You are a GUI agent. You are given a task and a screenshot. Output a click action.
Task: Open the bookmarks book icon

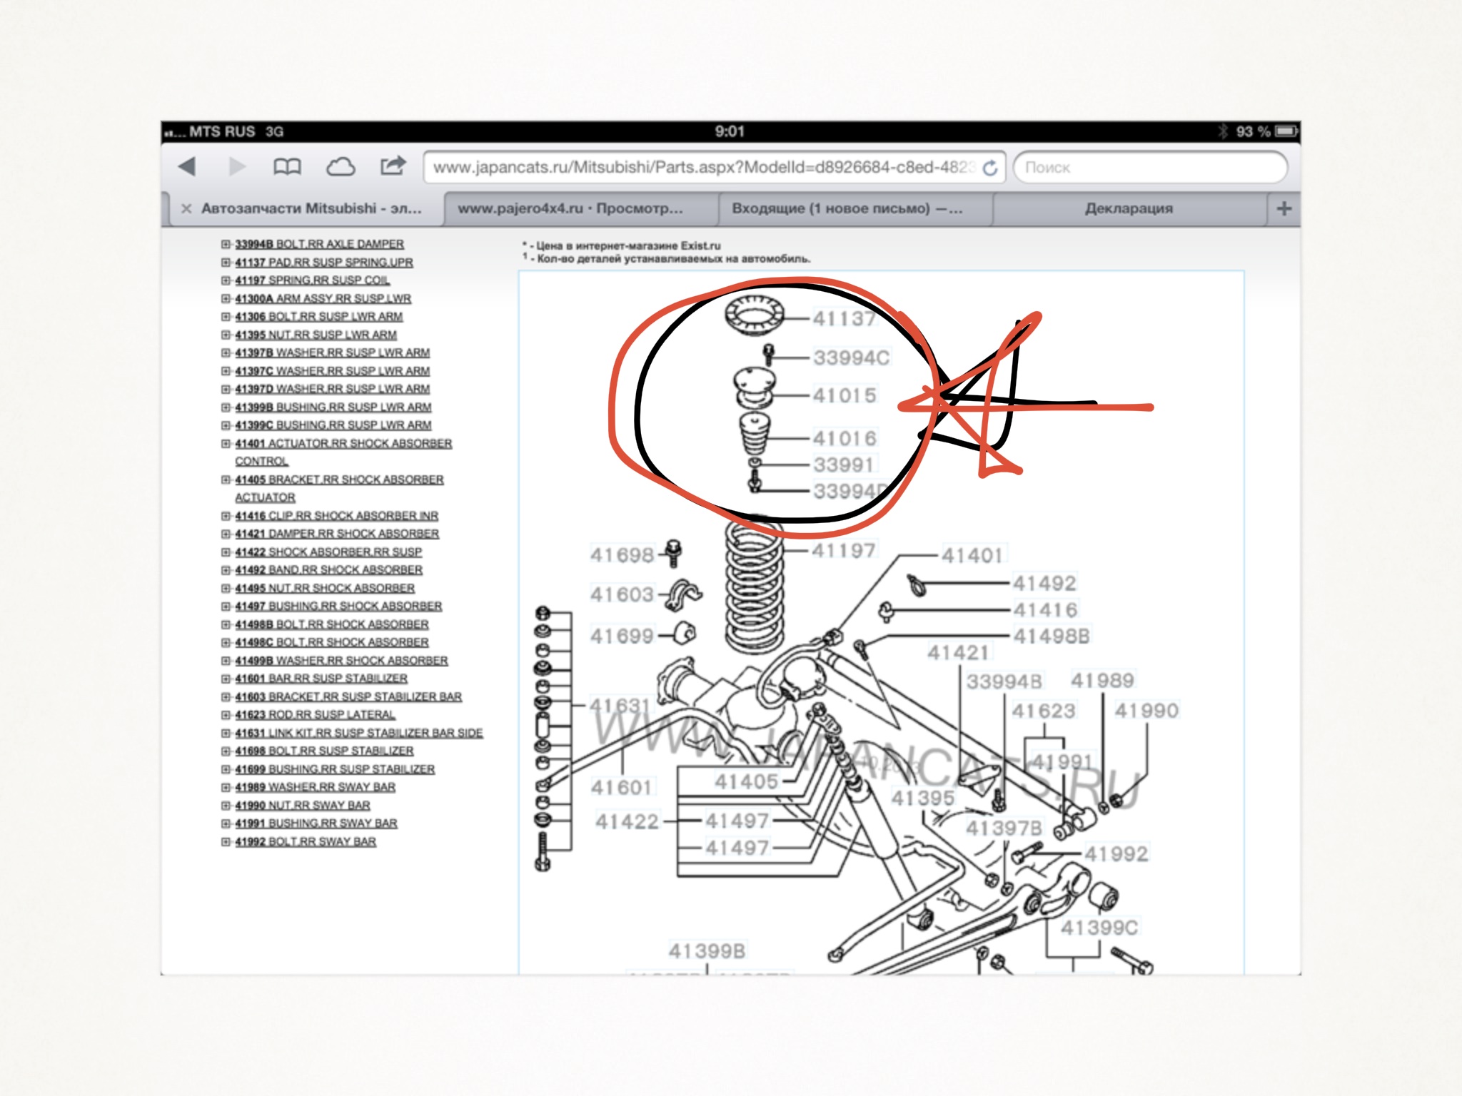[287, 167]
